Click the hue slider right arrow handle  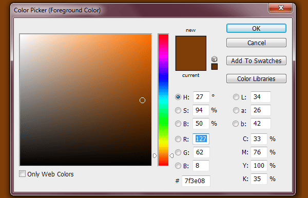point(171,155)
